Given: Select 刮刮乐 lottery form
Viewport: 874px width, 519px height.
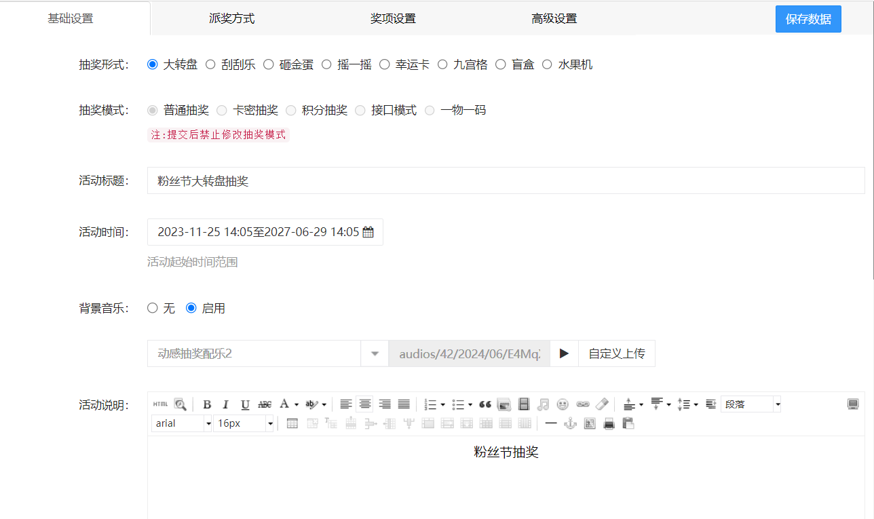Looking at the screenshot, I should point(210,64).
